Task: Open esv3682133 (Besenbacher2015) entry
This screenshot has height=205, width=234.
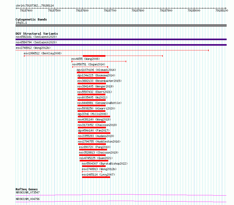Action: [99, 81]
